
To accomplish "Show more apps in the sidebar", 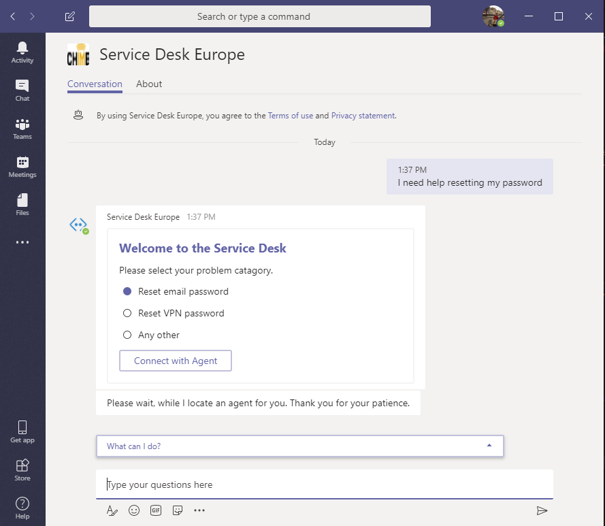I will coord(22,242).
